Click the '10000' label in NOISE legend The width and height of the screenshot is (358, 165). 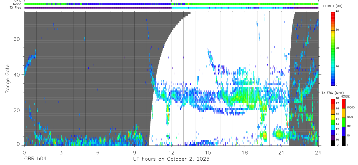pos(350,107)
